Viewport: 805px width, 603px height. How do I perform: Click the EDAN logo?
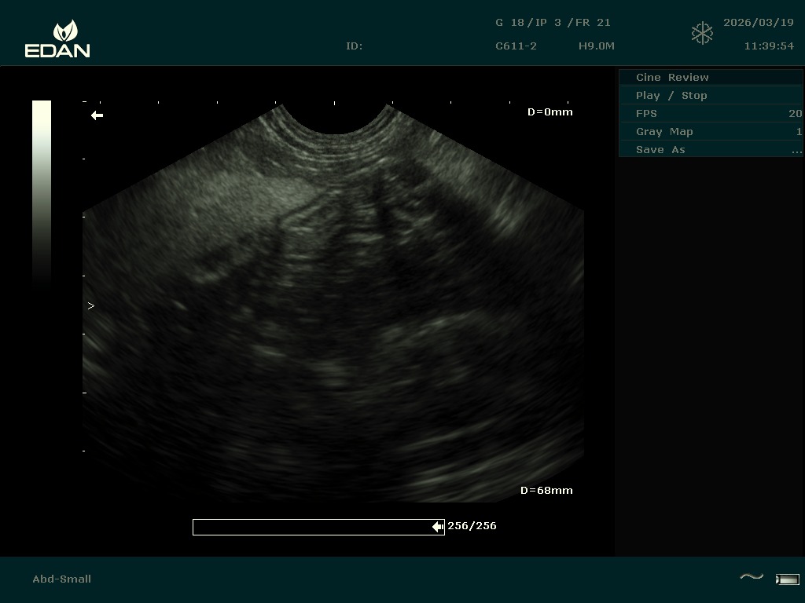click(x=57, y=39)
